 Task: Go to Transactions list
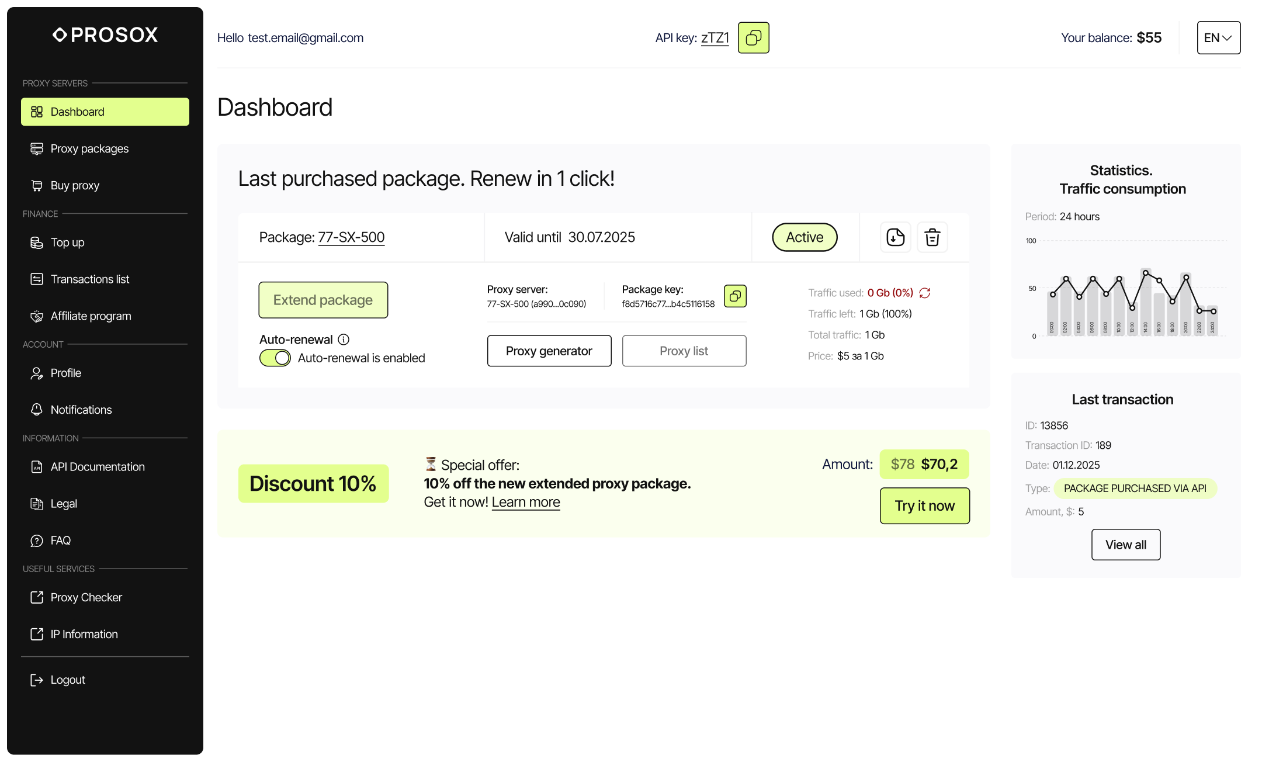pyautogui.click(x=90, y=279)
